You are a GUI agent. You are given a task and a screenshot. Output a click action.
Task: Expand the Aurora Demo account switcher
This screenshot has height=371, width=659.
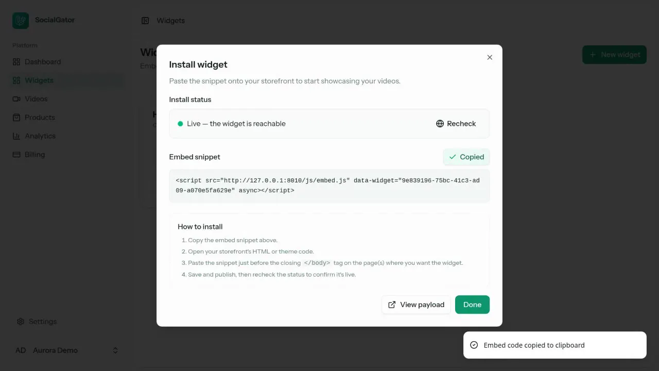(67, 350)
